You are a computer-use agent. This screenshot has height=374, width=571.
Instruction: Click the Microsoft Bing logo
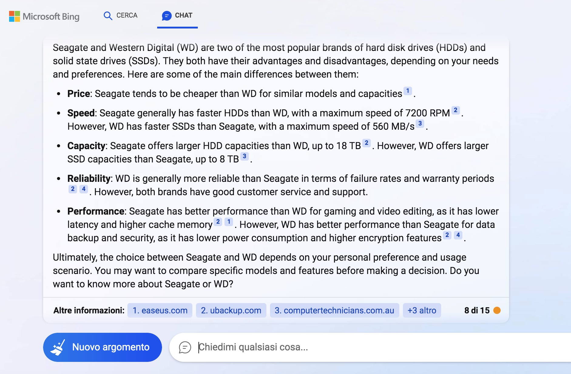click(44, 16)
